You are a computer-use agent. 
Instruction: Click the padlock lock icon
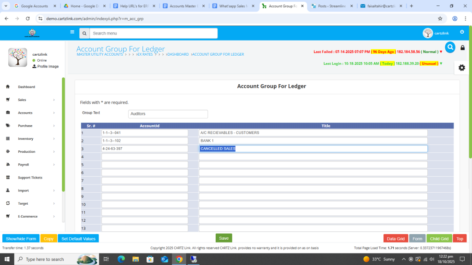(463, 48)
